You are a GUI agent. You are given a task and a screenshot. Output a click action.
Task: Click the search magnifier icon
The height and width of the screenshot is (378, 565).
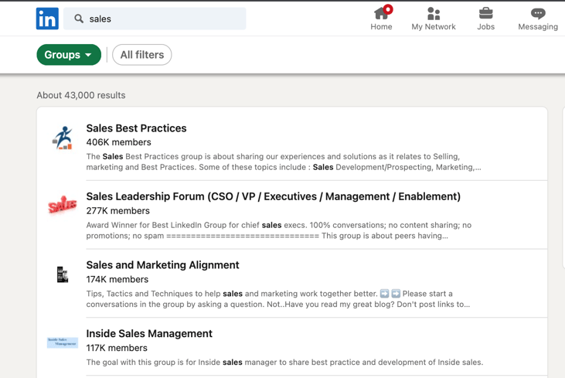[x=79, y=19]
